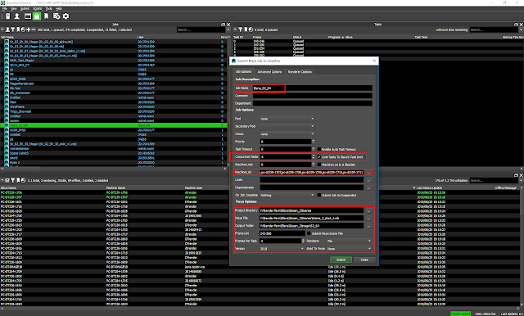Screen dimensions: 524x316
Task: Open the Build To Force dropdown
Action: coord(350,249)
